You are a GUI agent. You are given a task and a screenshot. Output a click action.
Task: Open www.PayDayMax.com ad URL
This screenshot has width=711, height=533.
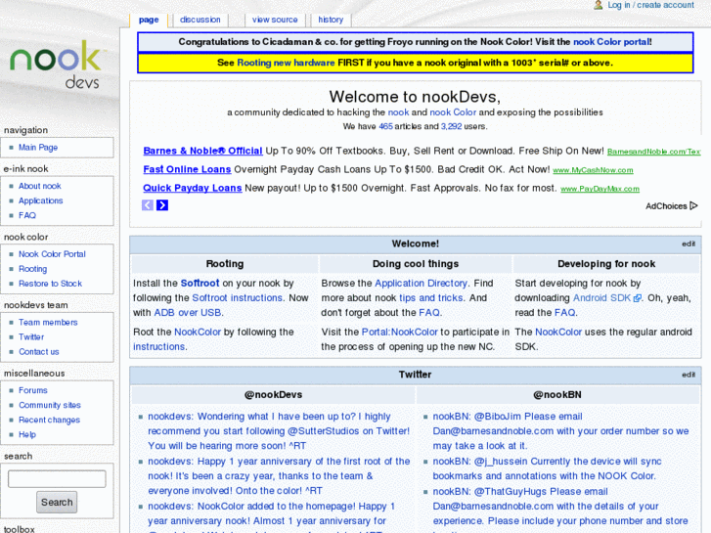click(x=600, y=189)
